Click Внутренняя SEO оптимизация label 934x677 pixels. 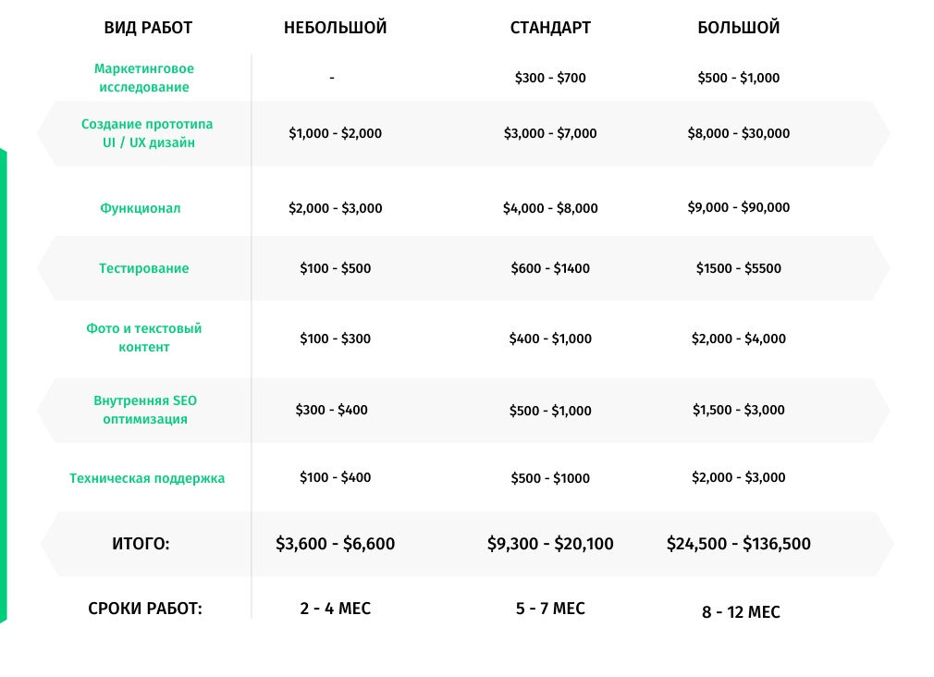pyautogui.click(x=145, y=410)
